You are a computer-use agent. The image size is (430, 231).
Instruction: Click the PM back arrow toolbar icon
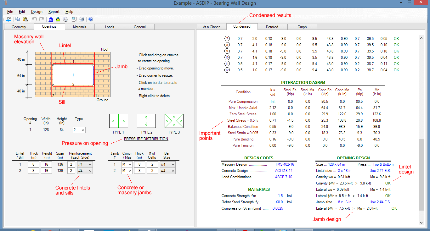point(9,19)
